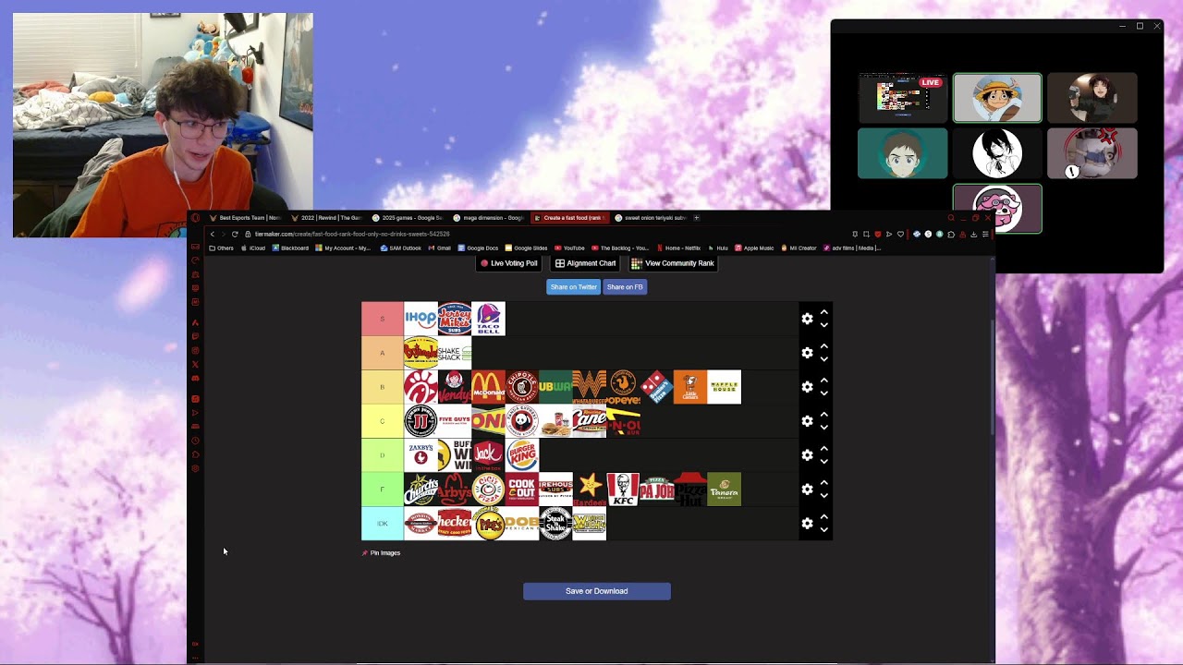
Task: Move the F tier row up
Action: [823, 483]
